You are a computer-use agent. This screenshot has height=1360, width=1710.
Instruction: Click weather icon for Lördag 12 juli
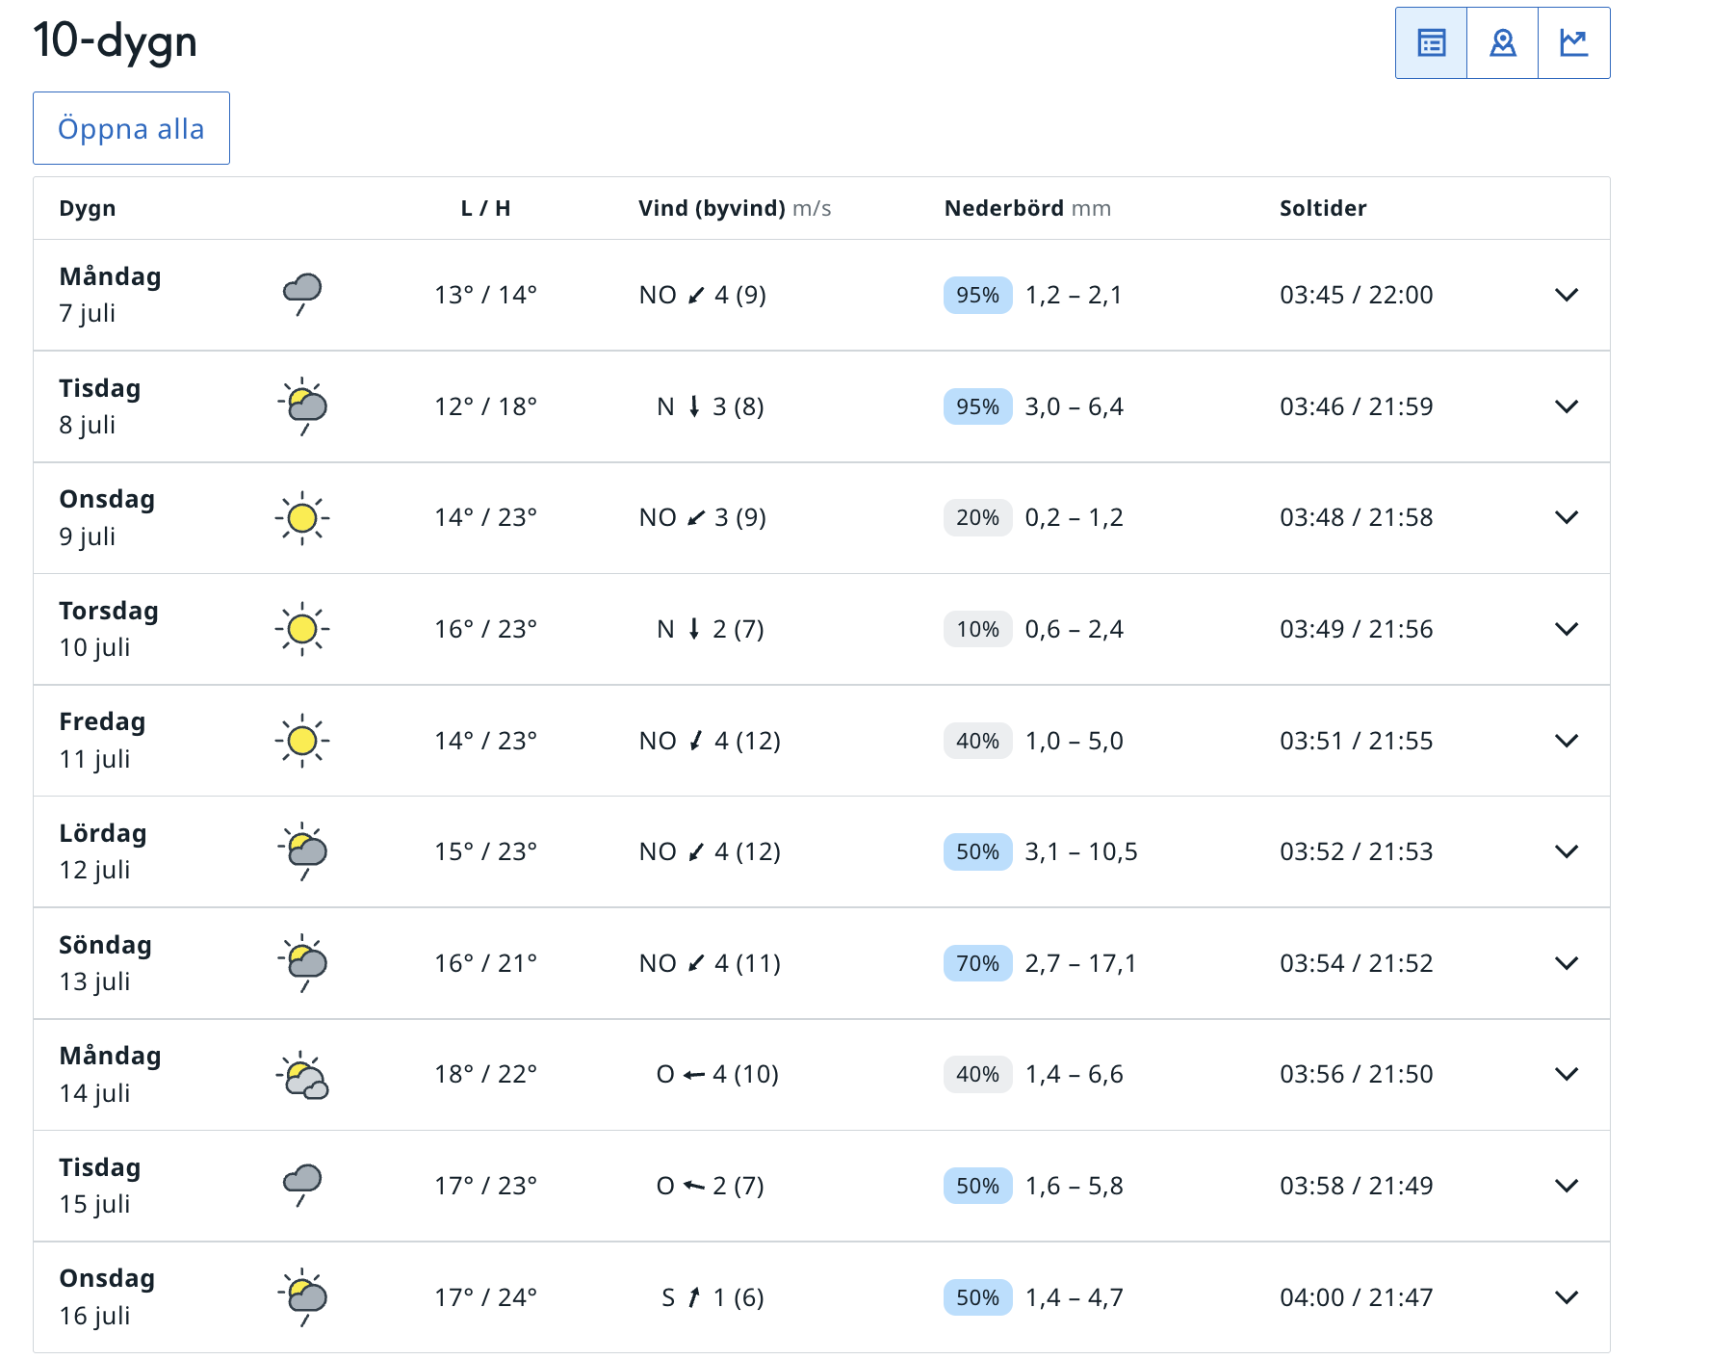302,851
